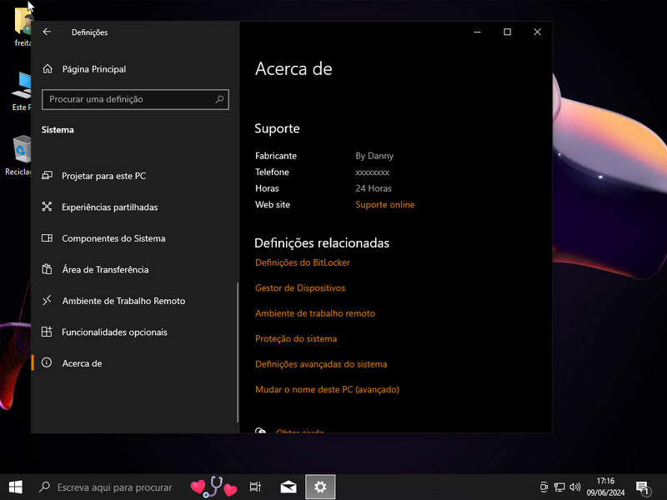The height and width of the screenshot is (500, 667).
Task: Click Funcionalidades opcionais icon
Action: click(47, 332)
